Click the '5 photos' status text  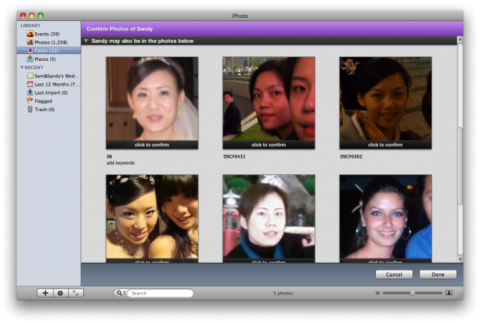[x=283, y=293]
